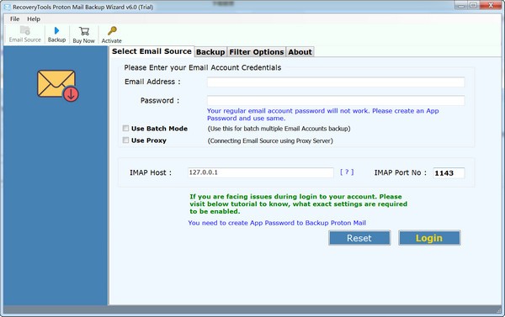Click the green login issues notice
The image size is (505, 317).
coord(298,204)
